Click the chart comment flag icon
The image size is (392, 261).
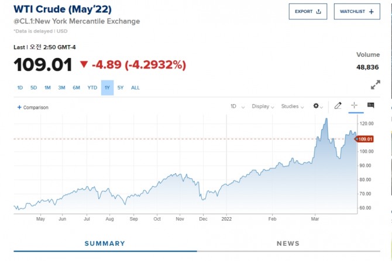pyautogui.click(x=370, y=106)
